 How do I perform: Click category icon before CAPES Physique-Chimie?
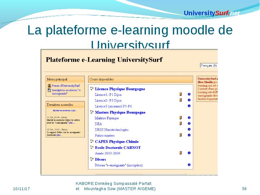click(92, 141)
